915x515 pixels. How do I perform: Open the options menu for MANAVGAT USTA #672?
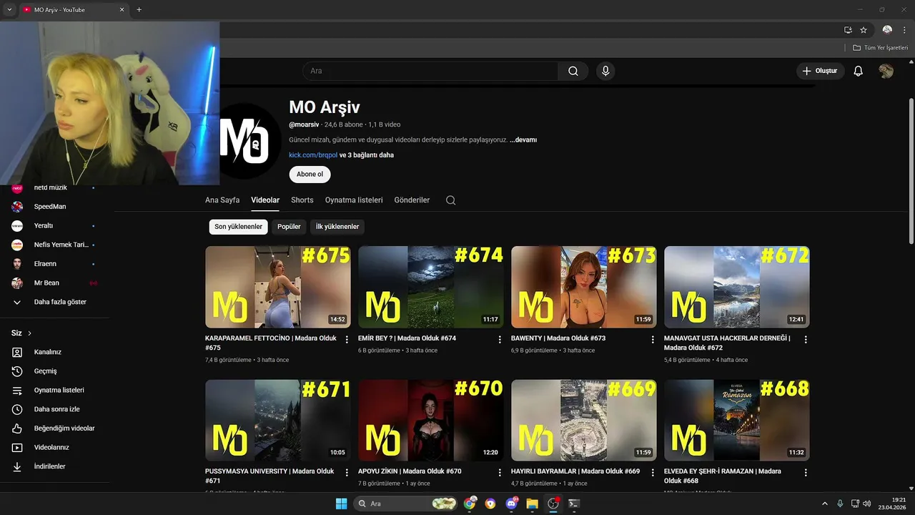(806, 340)
